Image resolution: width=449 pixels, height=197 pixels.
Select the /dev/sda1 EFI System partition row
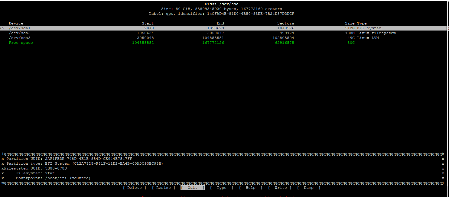pyautogui.click(x=20, y=28)
